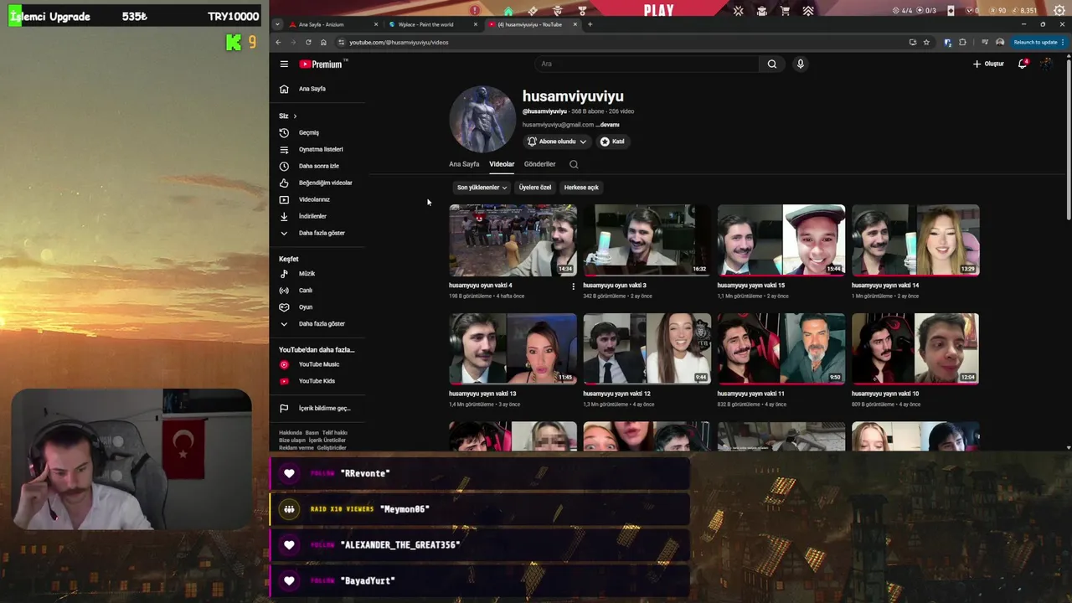This screenshot has height=603, width=1072.
Task: Open the YouTube hamburger guide menu
Action: pos(284,64)
